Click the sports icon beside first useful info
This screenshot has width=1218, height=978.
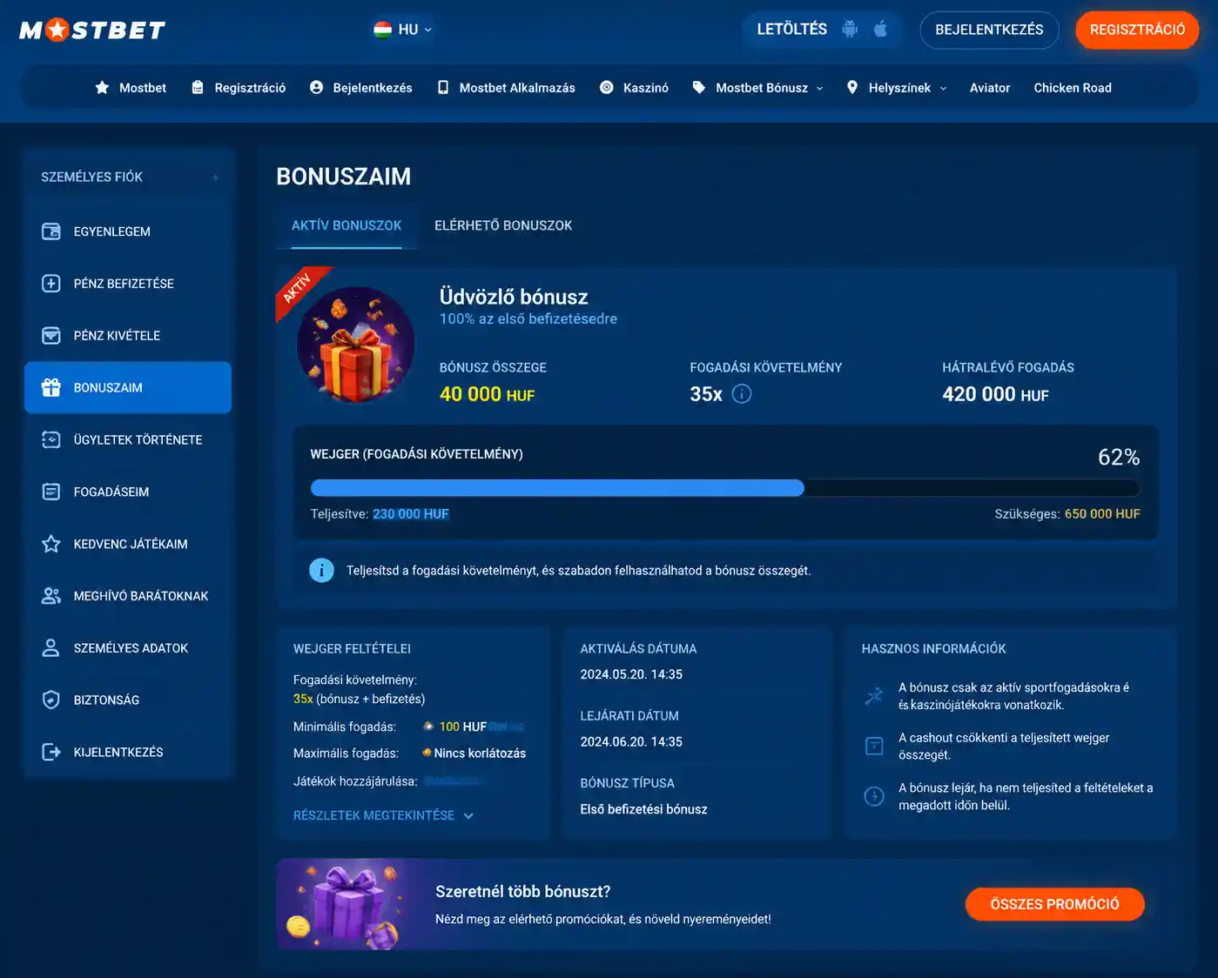(x=874, y=696)
